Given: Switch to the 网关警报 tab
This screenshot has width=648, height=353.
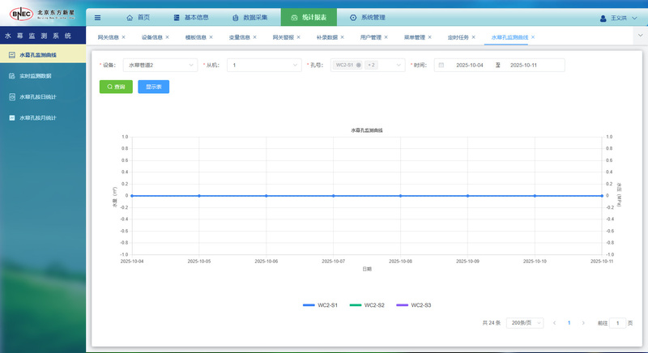Looking at the screenshot, I should (x=283, y=37).
